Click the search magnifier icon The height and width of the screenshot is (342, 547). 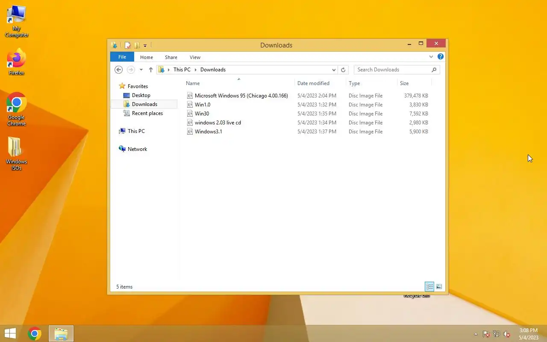434,70
